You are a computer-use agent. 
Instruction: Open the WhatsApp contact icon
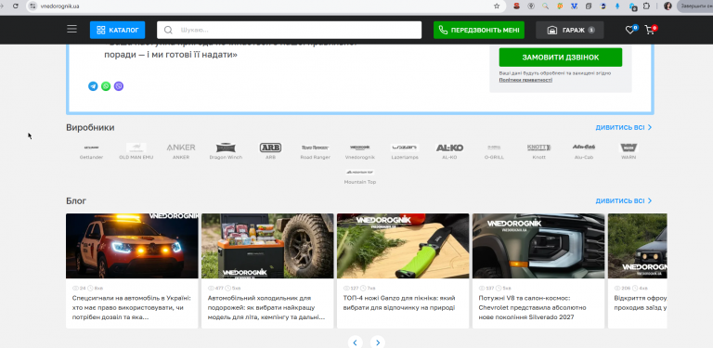pyautogui.click(x=106, y=86)
